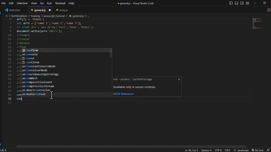
Task: Select the CompressionStream suggestion
Action: click(67, 86)
